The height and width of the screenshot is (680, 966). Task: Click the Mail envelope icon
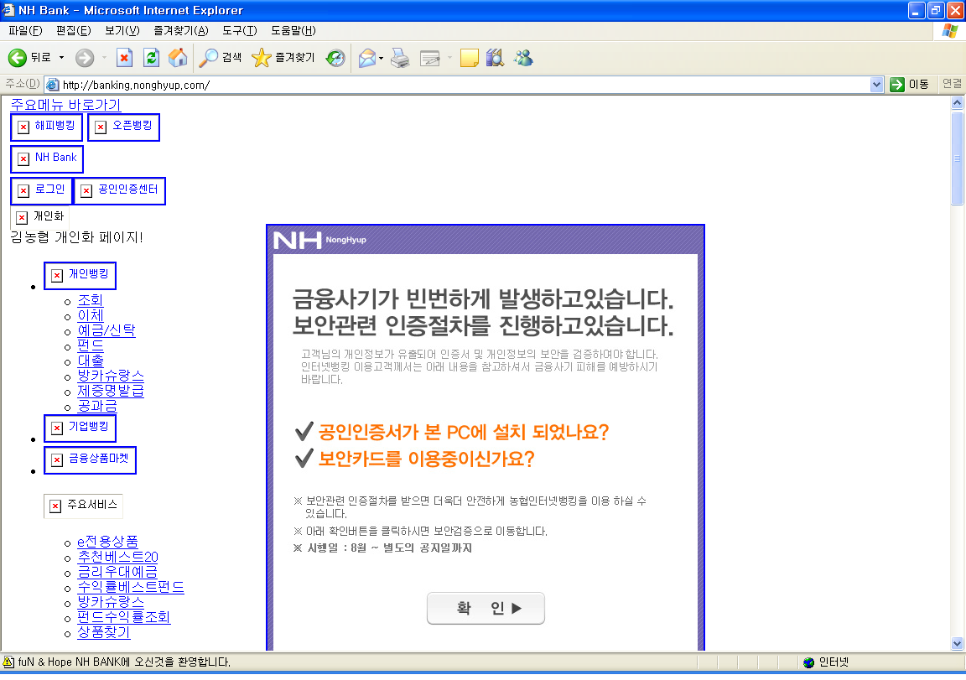coord(367,58)
